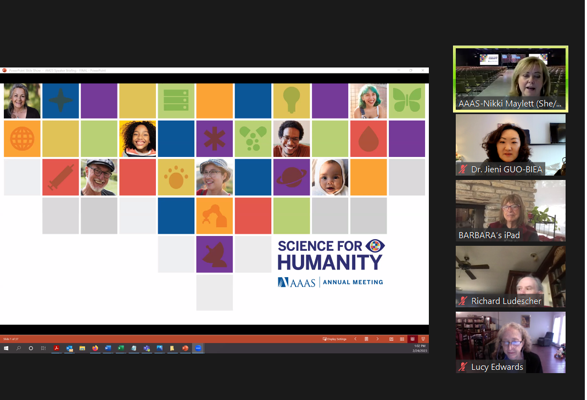587x400 pixels.
Task: Switch to Excel in the taskbar
Action: click(121, 348)
